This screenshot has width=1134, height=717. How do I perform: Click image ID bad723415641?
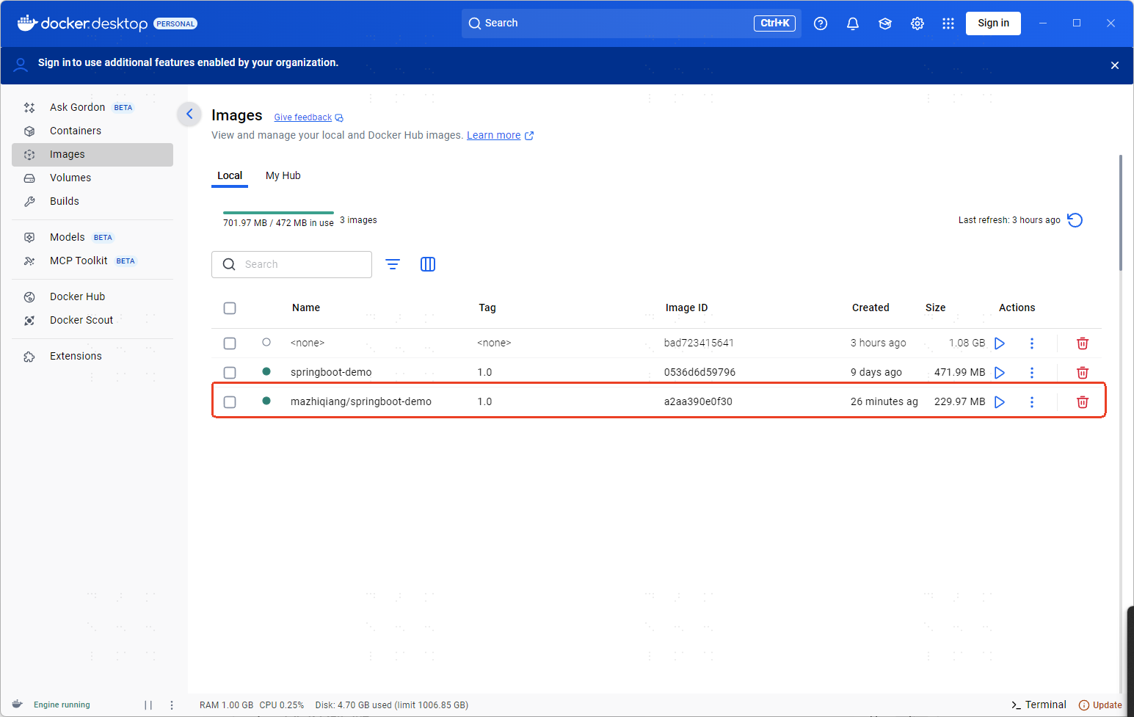click(699, 343)
